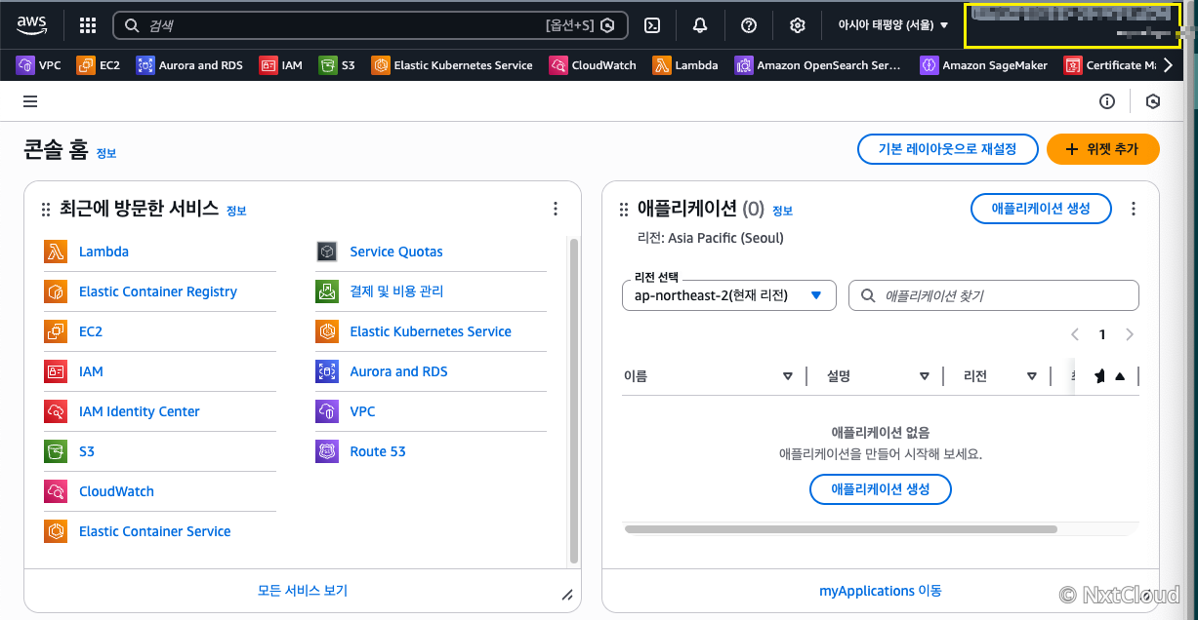Click recently visited services vertical scrollbar
This screenshot has width=1198, height=620.
[574, 400]
